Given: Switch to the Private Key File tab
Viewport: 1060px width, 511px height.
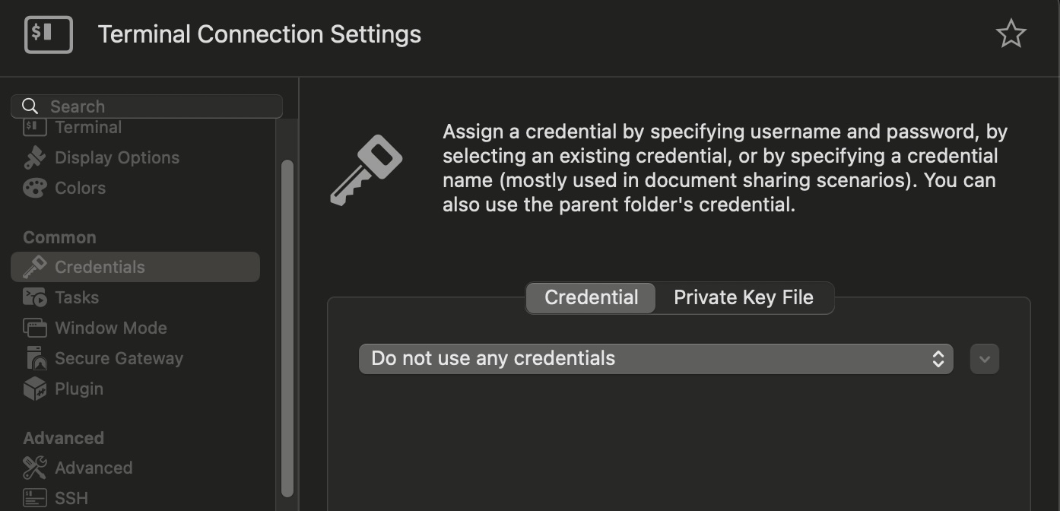Looking at the screenshot, I should 743,297.
